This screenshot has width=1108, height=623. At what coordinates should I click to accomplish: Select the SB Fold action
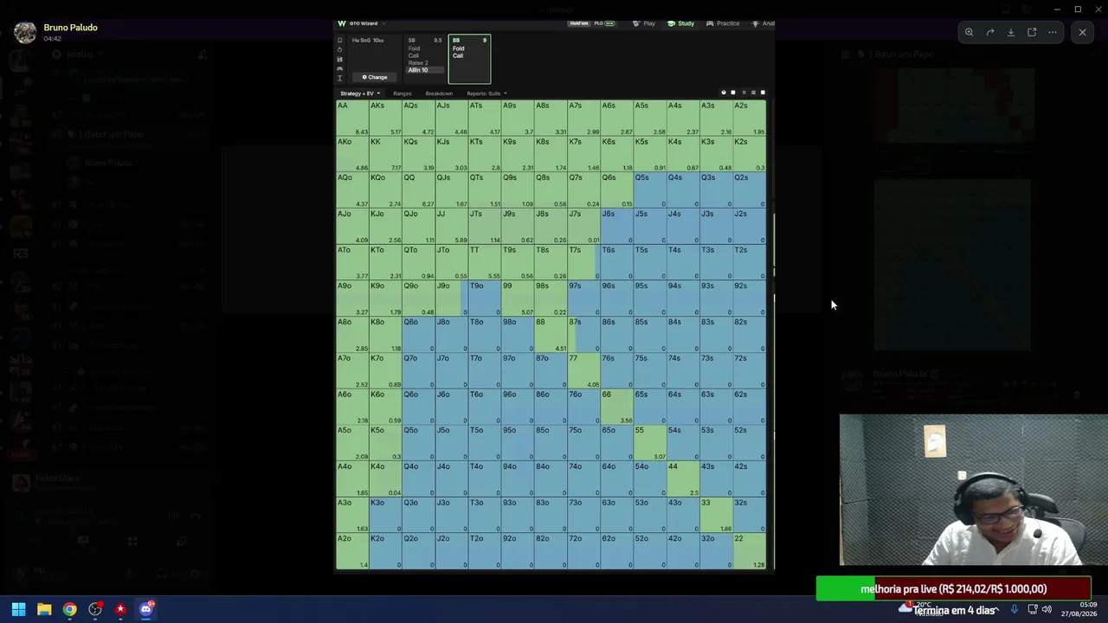tap(414, 48)
